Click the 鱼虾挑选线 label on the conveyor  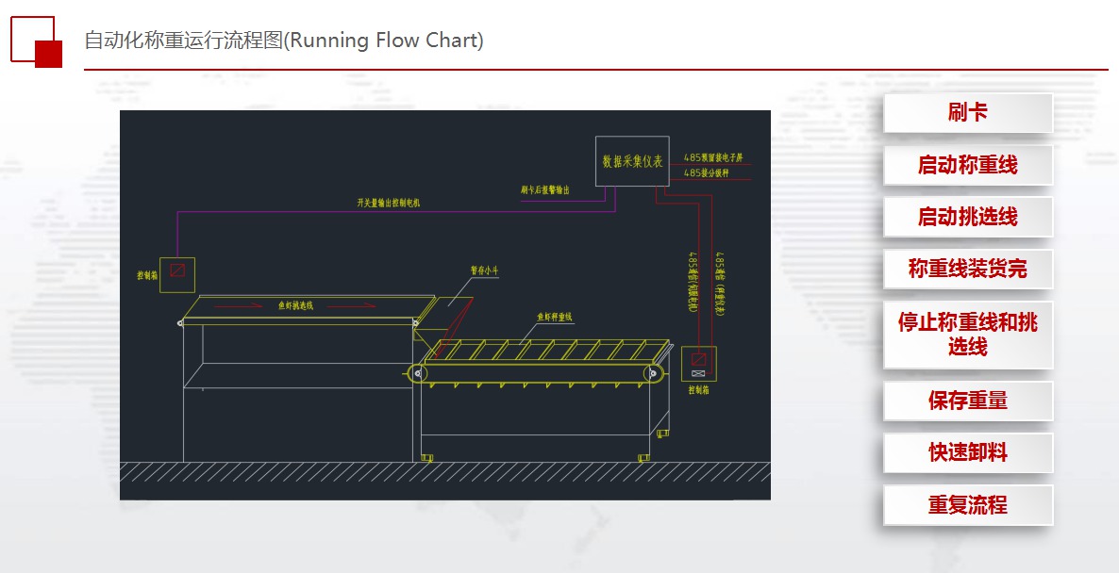point(296,305)
